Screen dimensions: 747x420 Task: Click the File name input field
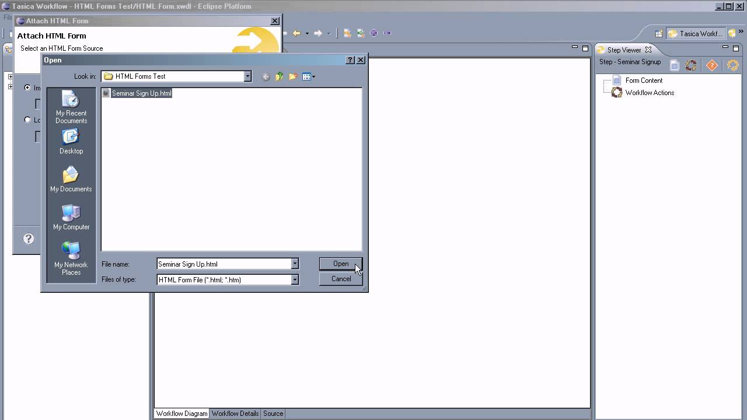coord(224,264)
